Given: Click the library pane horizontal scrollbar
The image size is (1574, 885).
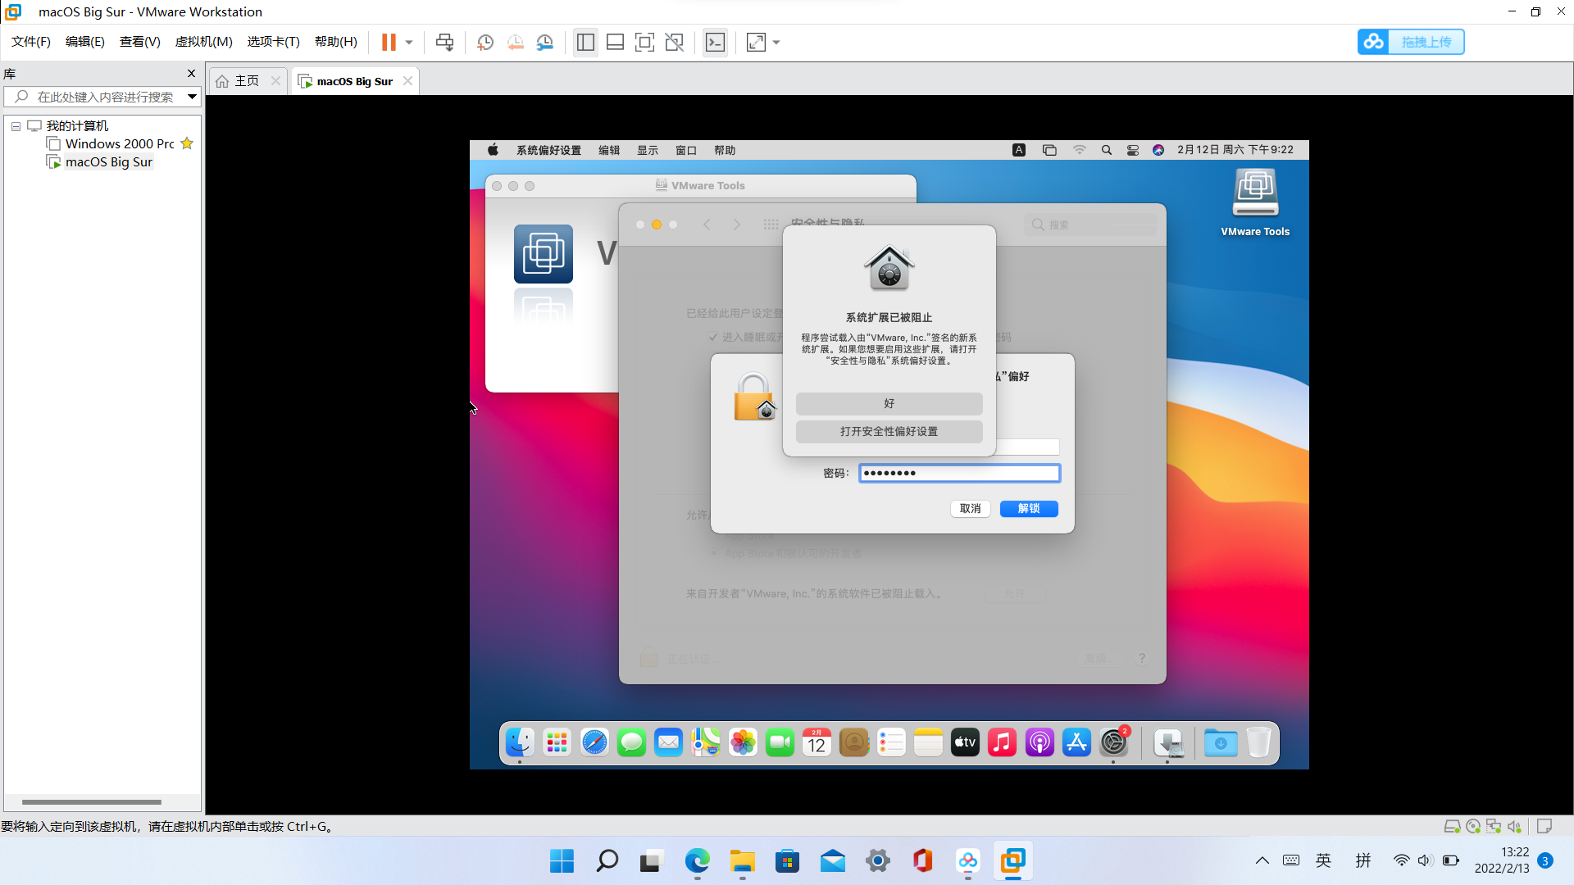Looking at the screenshot, I should click(92, 801).
